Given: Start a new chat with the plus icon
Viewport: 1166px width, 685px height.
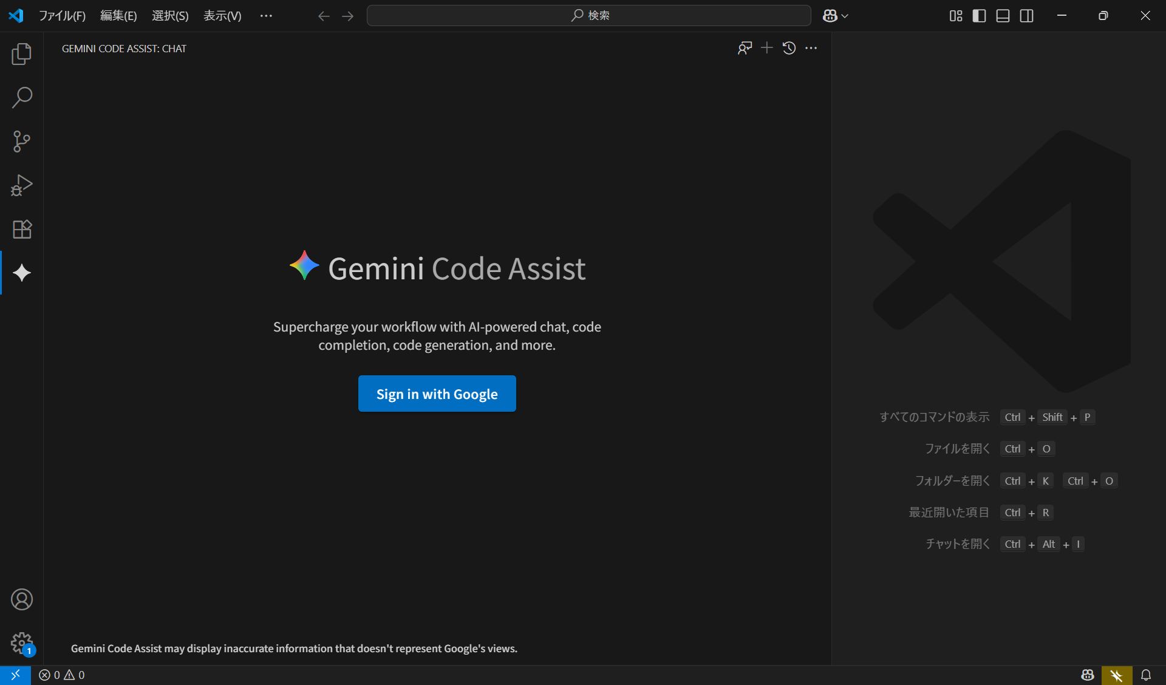Looking at the screenshot, I should [x=767, y=48].
